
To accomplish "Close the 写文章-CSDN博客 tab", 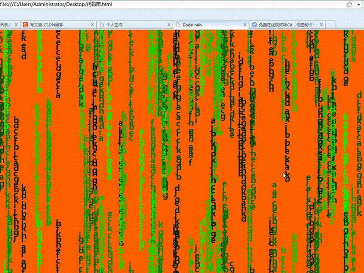I will click(92, 25).
